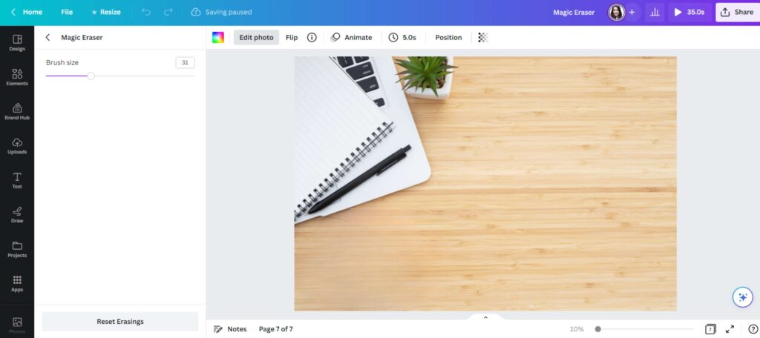Expand the page thumbnails chevron

pos(485,318)
